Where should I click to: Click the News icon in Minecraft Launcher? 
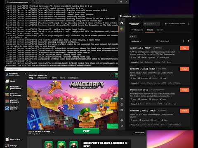(x=7, y=81)
